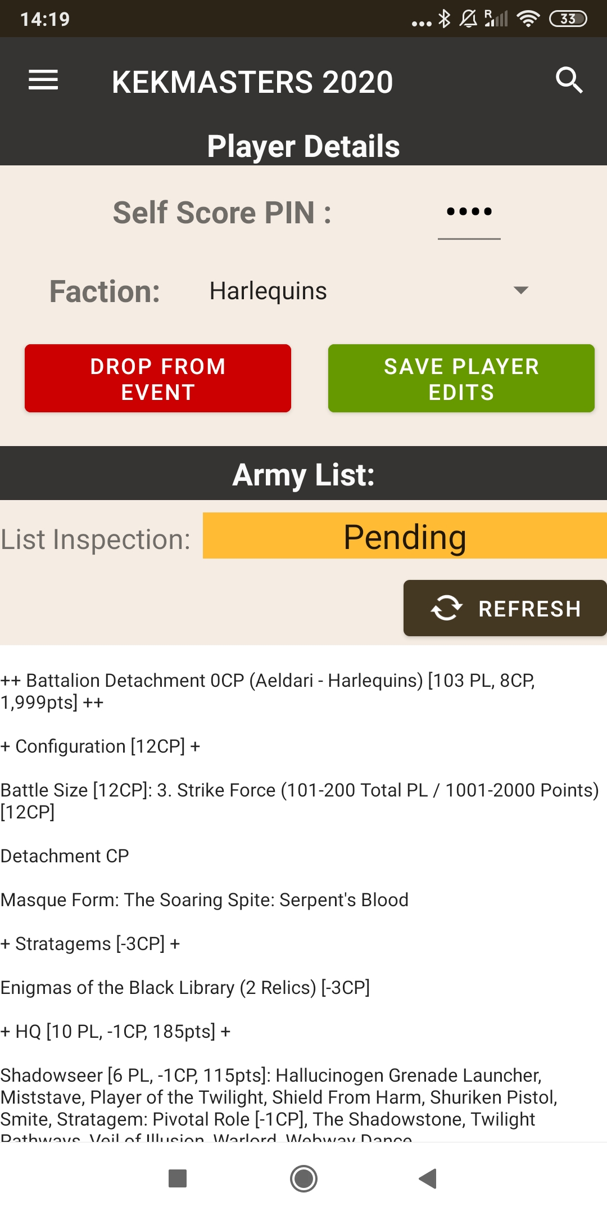The image size is (607, 1215).
Task: Tap the search magnifier icon
Action: 569,80
